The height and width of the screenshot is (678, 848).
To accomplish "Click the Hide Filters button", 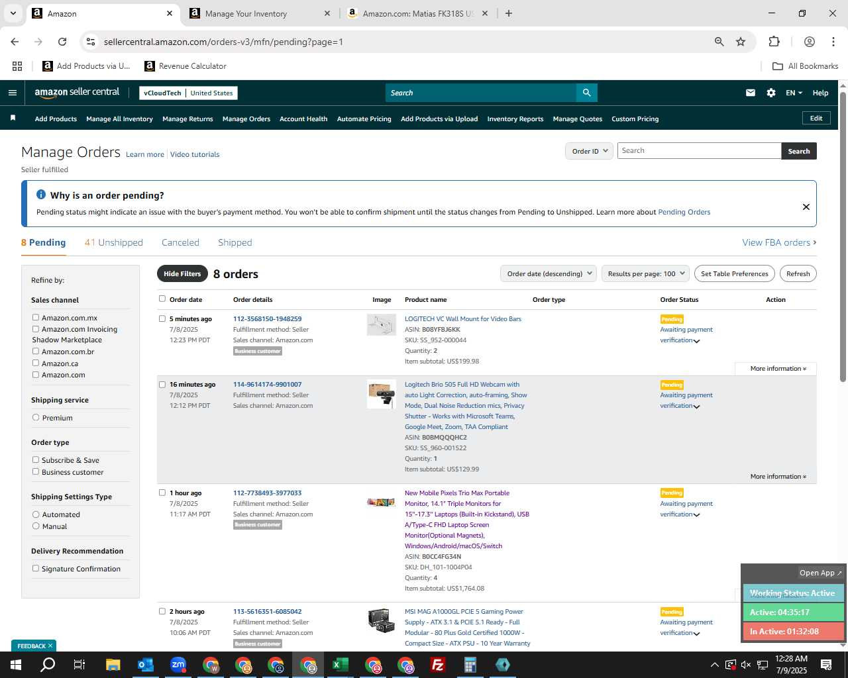I will click(182, 273).
